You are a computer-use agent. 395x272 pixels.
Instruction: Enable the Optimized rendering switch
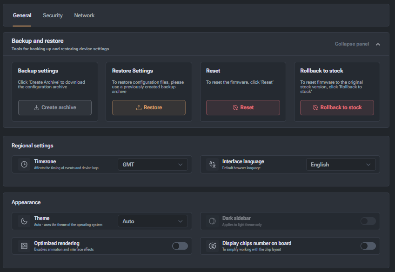(x=180, y=246)
